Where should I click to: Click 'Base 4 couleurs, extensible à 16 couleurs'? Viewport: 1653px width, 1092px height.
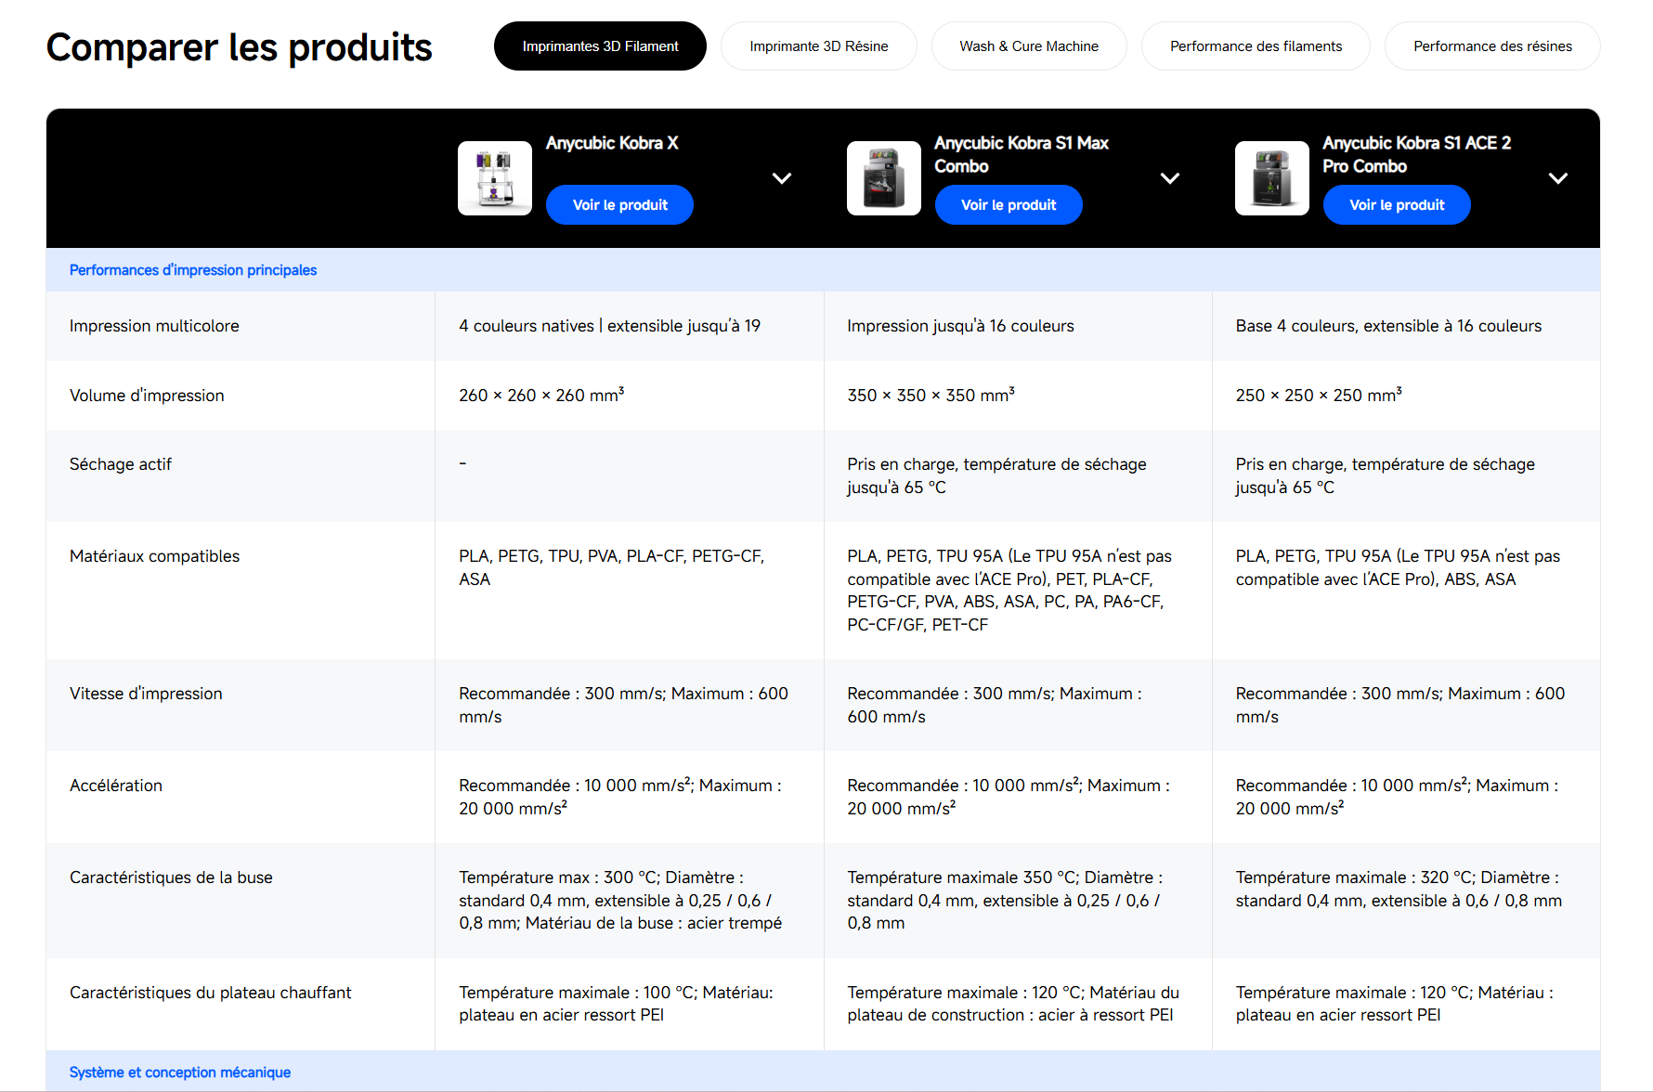[1388, 326]
